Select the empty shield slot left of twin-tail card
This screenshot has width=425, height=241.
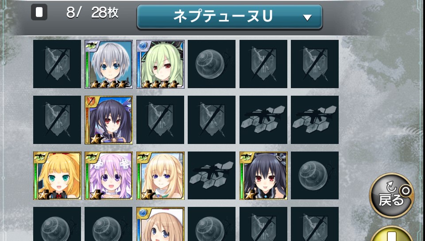(x=57, y=120)
